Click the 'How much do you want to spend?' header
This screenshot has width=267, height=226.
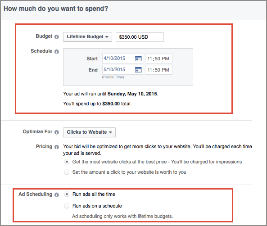click(56, 9)
